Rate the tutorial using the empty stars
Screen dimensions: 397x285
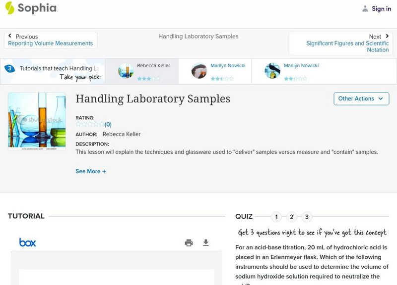click(90, 125)
